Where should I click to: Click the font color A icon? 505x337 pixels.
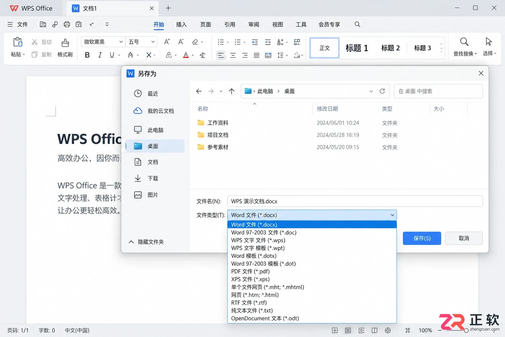(186, 55)
